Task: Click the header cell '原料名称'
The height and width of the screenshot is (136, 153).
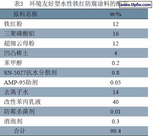Action: point(25,14)
